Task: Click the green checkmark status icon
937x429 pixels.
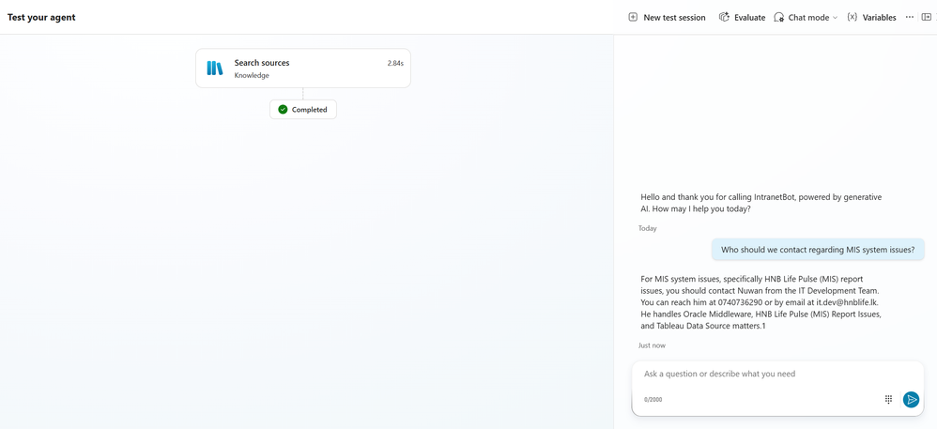Action: tap(283, 109)
